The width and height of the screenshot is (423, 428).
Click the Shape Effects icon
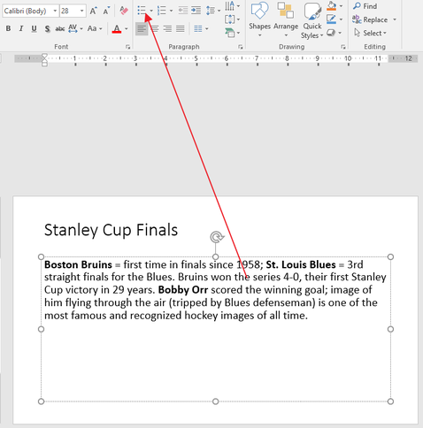[331, 33]
